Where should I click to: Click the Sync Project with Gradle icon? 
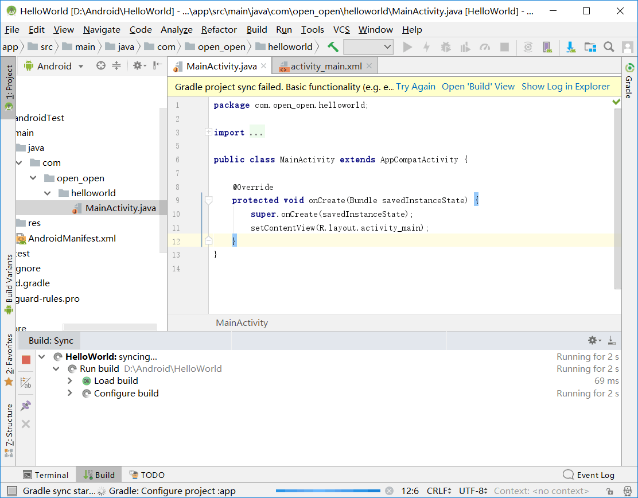pos(528,47)
